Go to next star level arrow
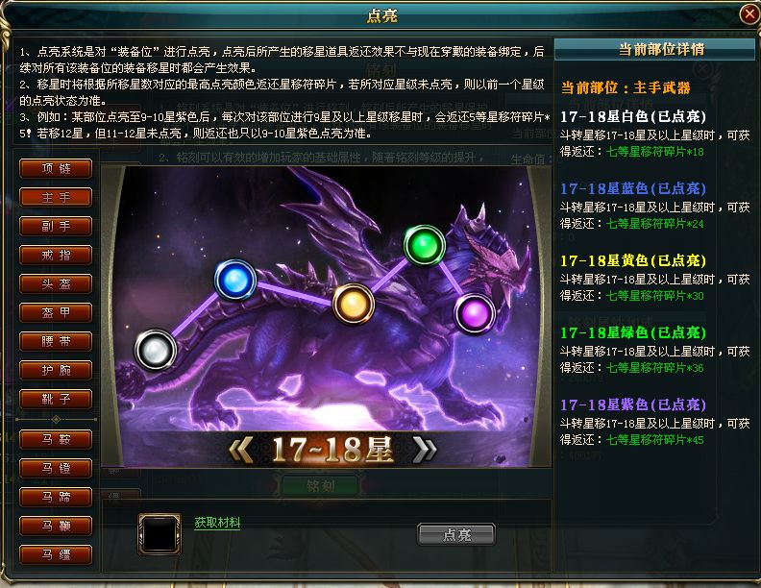Screen dimensions: 761x588 pos(424,450)
